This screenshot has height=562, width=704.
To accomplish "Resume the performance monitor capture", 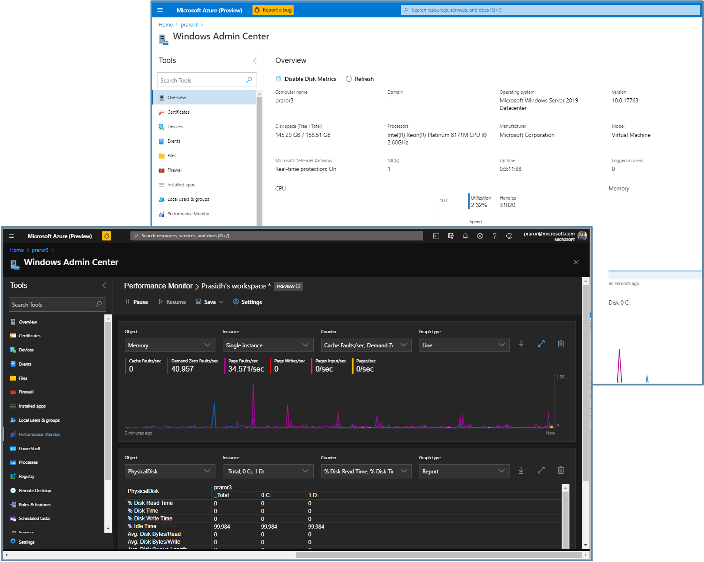I will (172, 302).
